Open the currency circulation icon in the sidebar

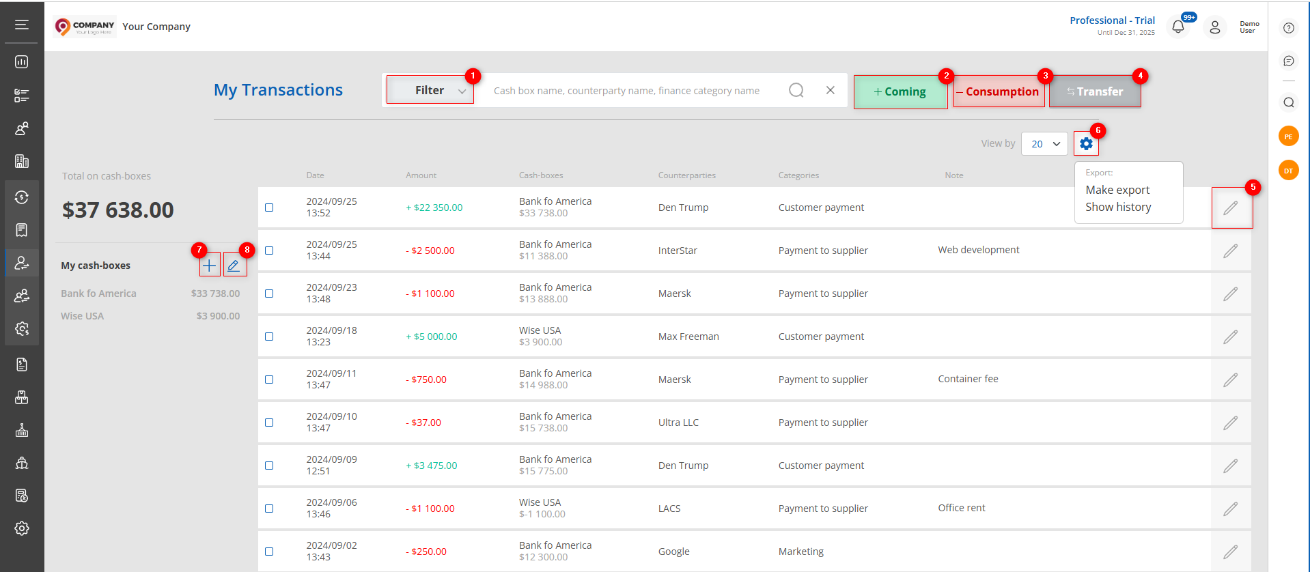(x=22, y=197)
